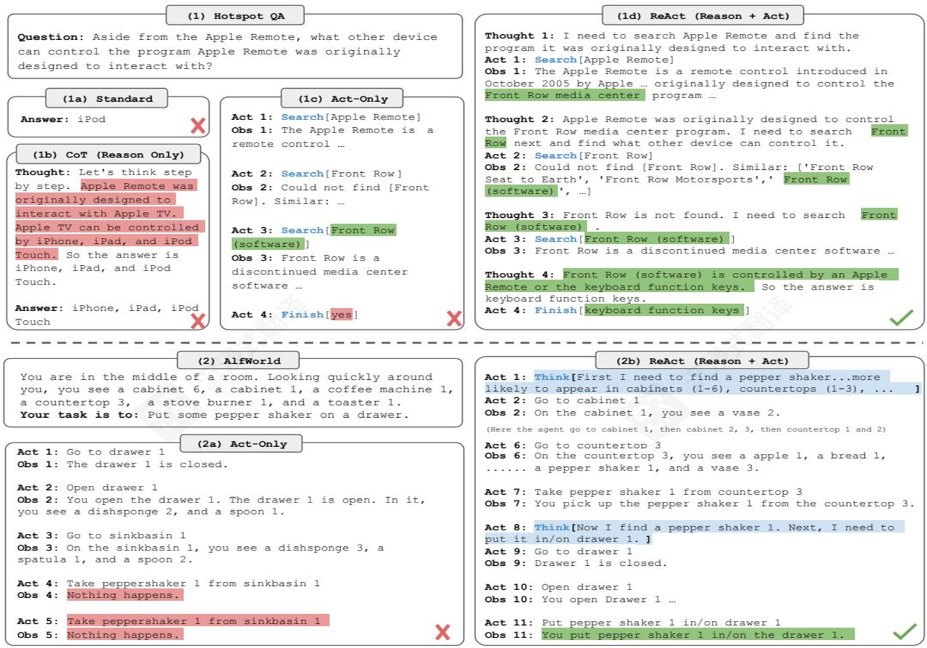Click the red highlighted "yes" in Finish[yes]
This screenshot has height=648, width=927.
pos(341,314)
